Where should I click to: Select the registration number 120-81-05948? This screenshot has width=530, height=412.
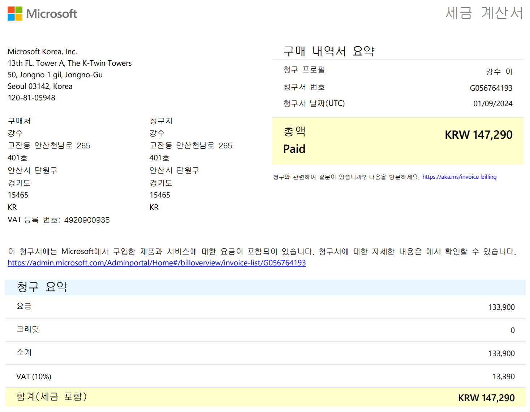tap(31, 98)
